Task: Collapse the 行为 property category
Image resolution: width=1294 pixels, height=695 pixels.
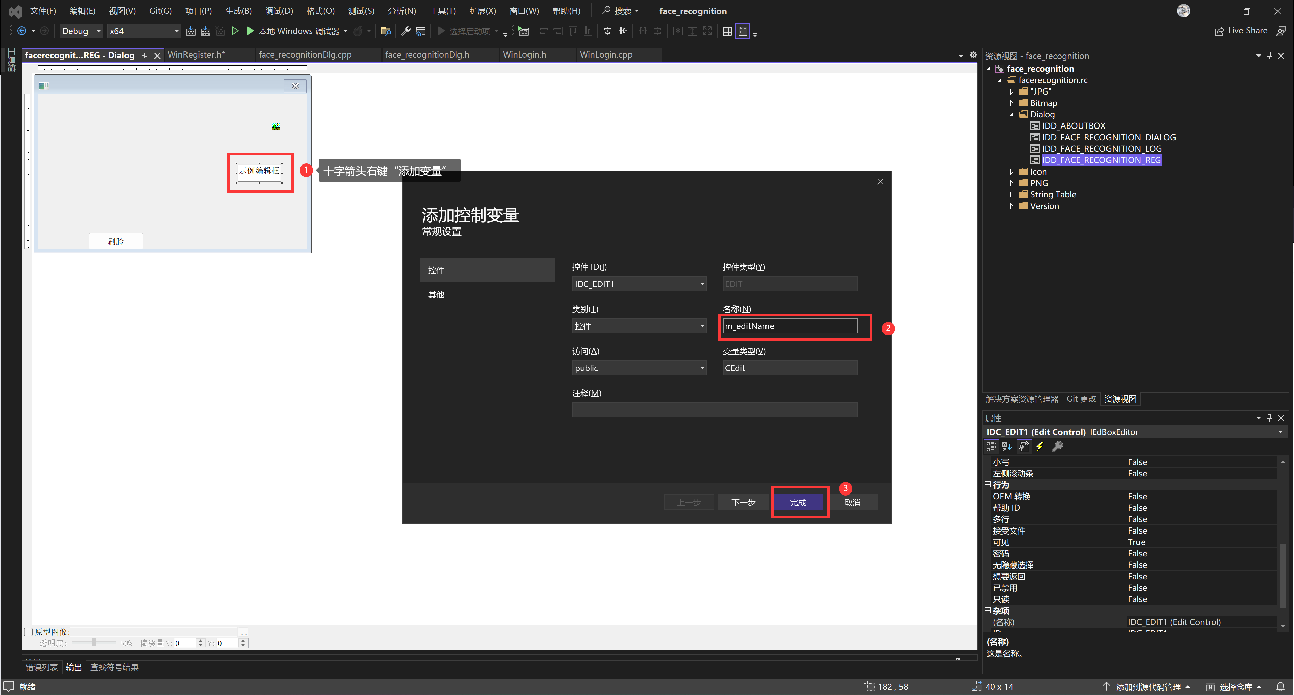Action: point(988,485)
